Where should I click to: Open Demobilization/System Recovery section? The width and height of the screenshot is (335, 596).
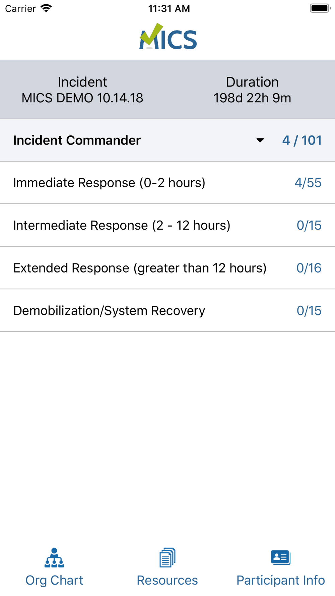(167, 310)
